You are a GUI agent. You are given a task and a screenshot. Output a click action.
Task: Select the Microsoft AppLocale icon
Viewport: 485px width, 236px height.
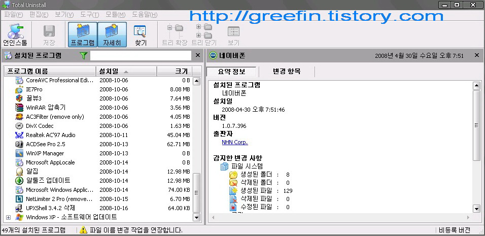[19, 162]
